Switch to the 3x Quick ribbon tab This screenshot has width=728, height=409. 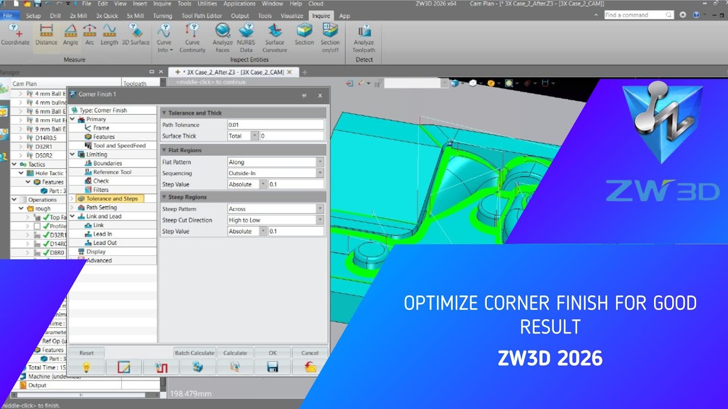[x=107, y=16]
